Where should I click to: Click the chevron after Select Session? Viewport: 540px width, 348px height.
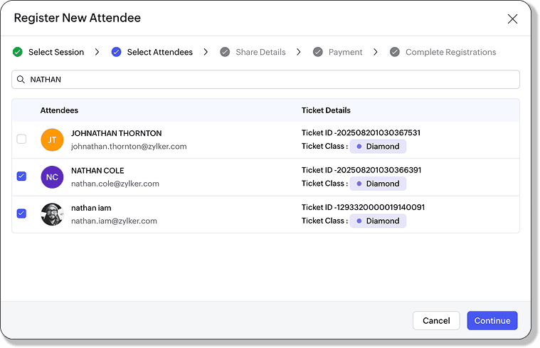(98, 52)
